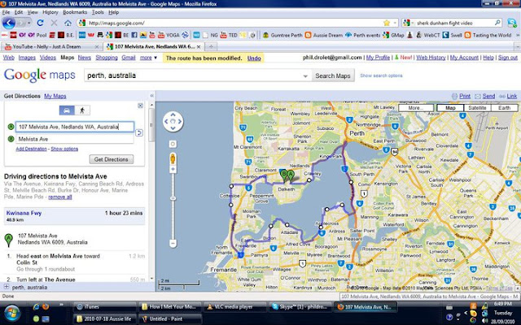Open VLC media player taskbar item
Screen dimensions: 521x325
point(234,307)
